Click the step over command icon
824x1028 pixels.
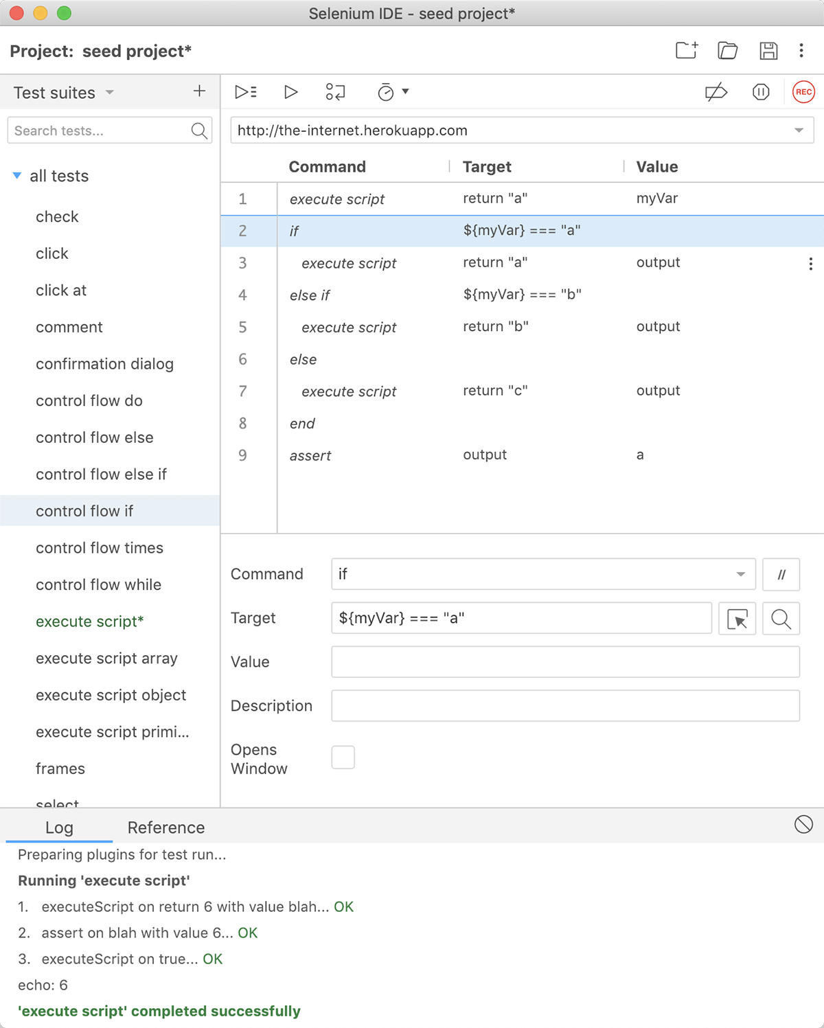[335, 92]
